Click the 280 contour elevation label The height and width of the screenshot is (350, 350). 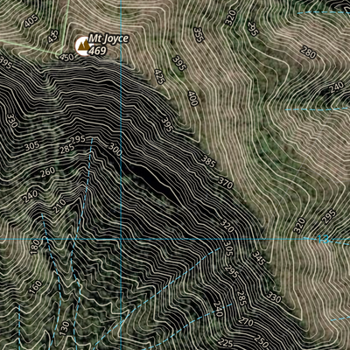[308, 52]
